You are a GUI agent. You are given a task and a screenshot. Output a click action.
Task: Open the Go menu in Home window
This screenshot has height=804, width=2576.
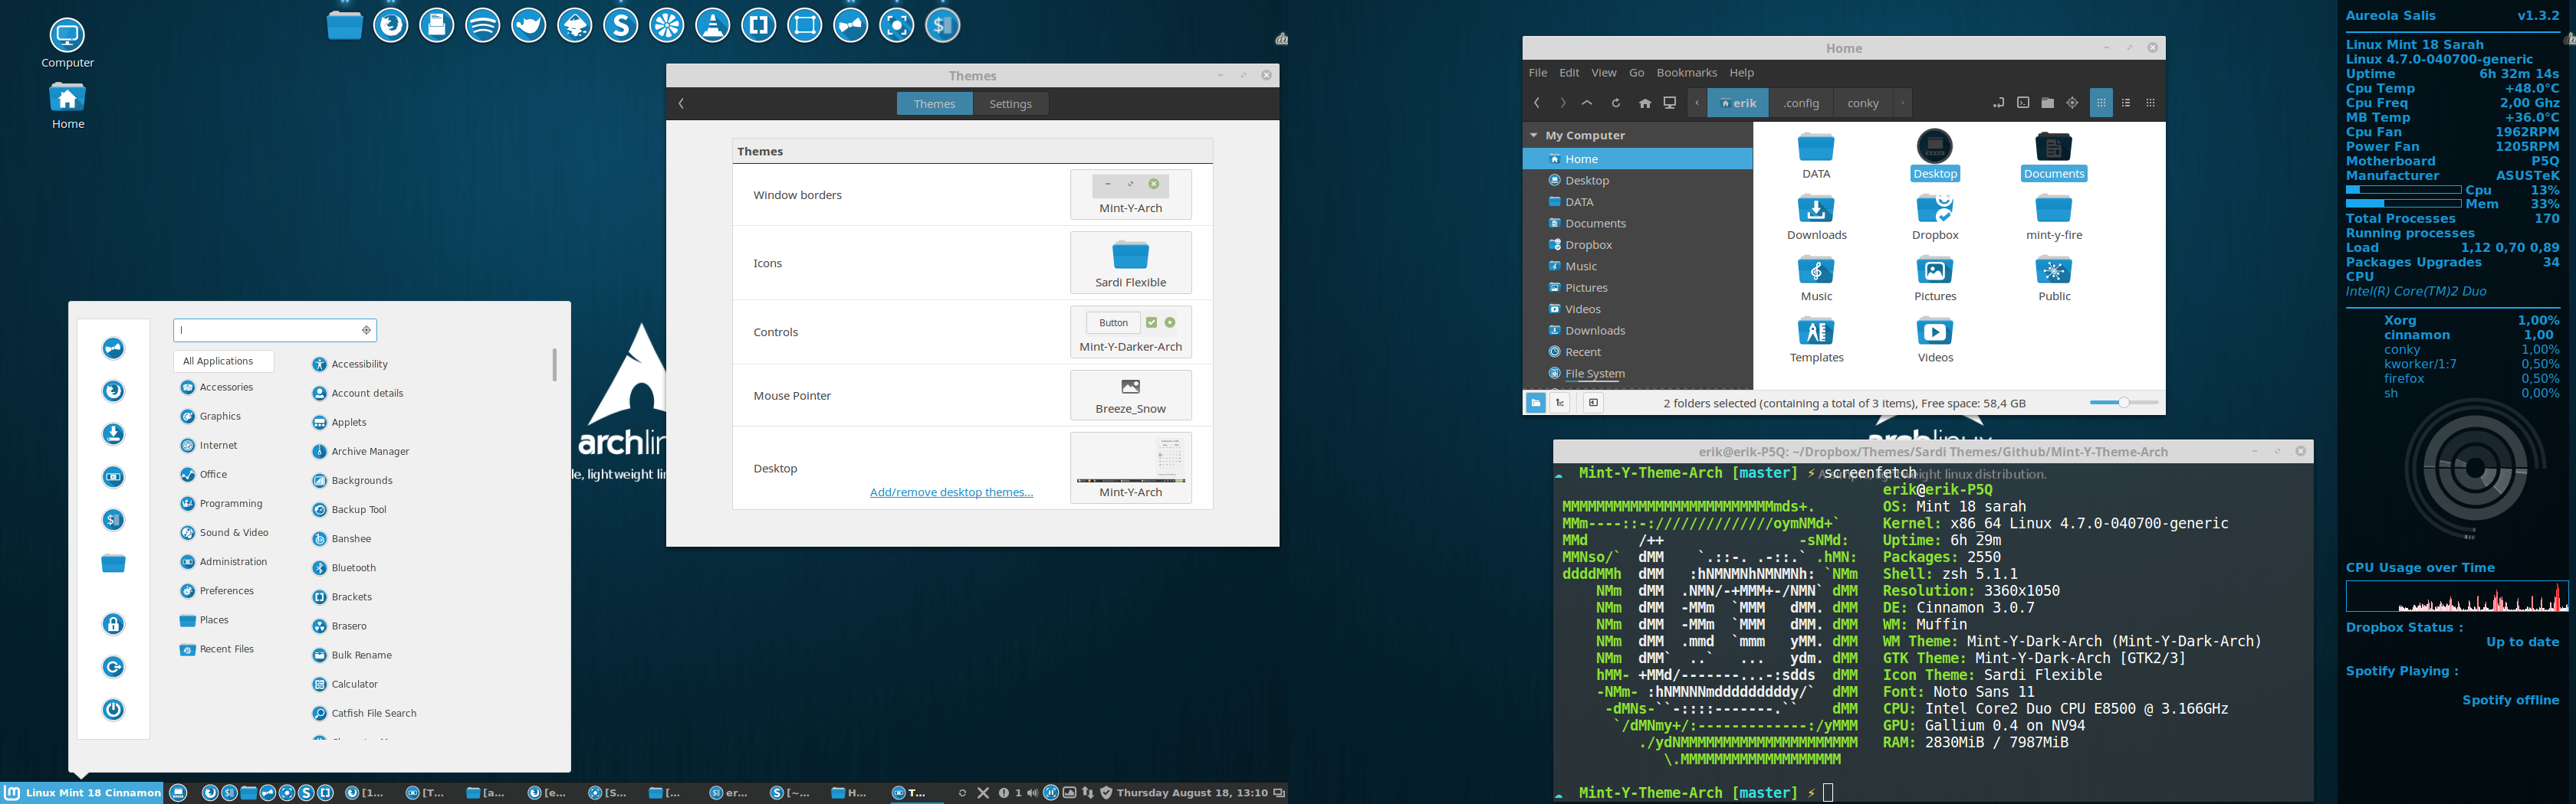(x=1636, y=73)
